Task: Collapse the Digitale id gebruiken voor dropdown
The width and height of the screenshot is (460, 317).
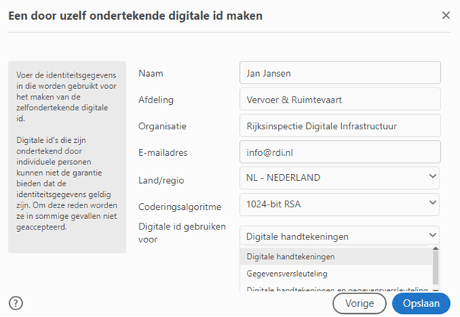Action: tap(340, 236)
